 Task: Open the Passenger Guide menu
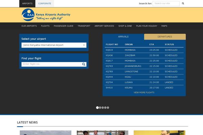(x=64, y=26)
